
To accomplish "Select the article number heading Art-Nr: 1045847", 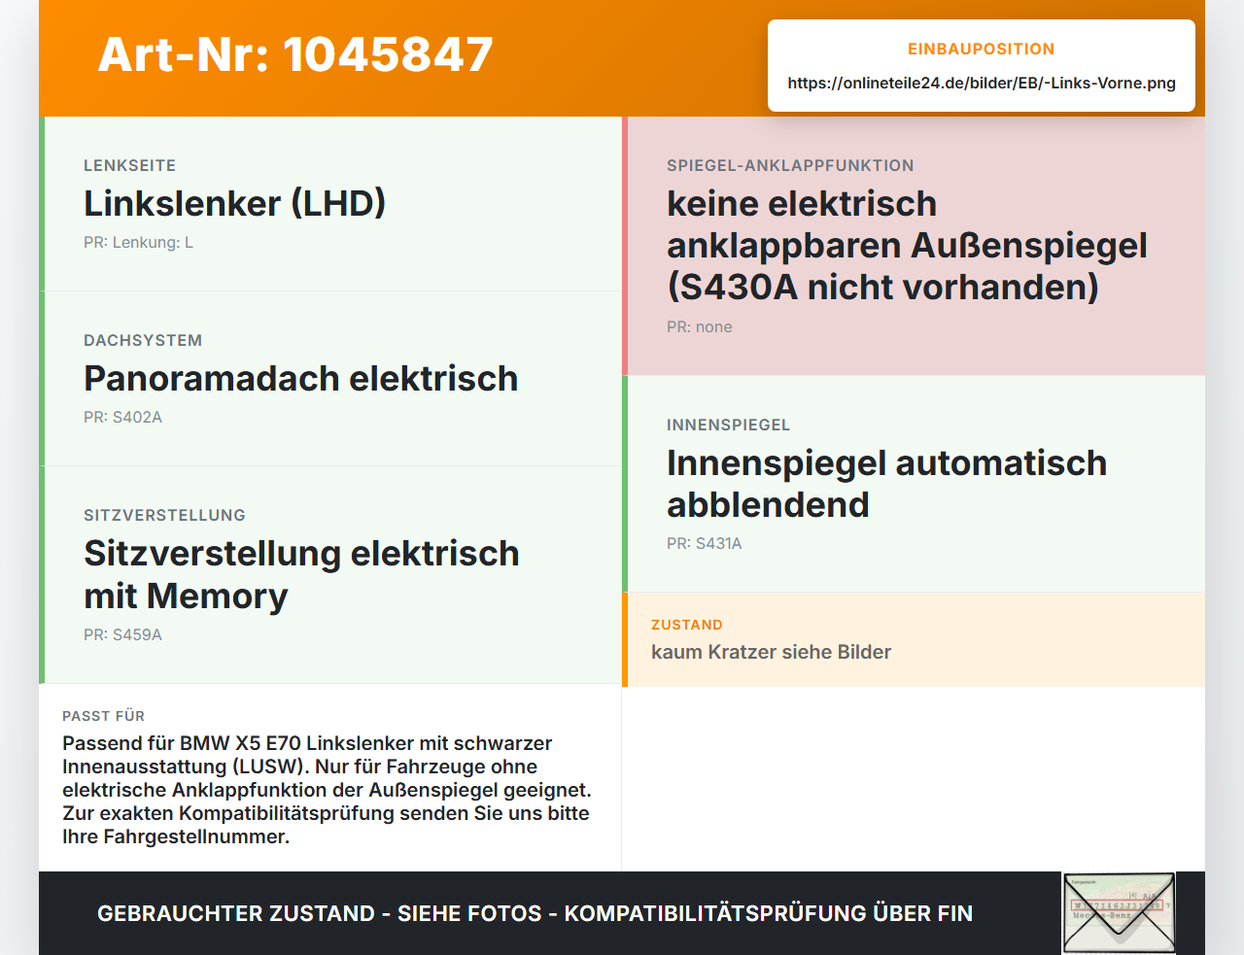I will click(x=295, y=54).
